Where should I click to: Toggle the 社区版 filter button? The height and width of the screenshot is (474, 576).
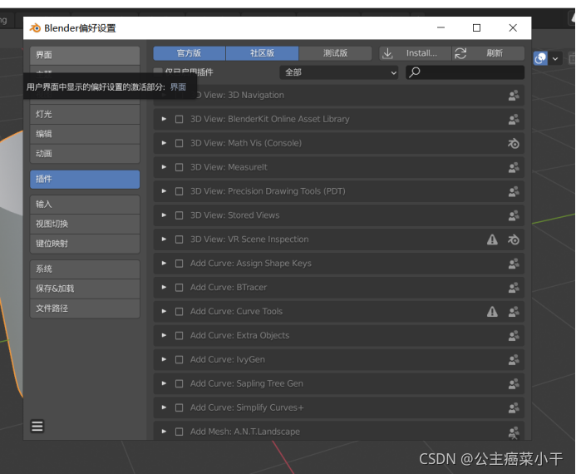click(x=263, y=53)
